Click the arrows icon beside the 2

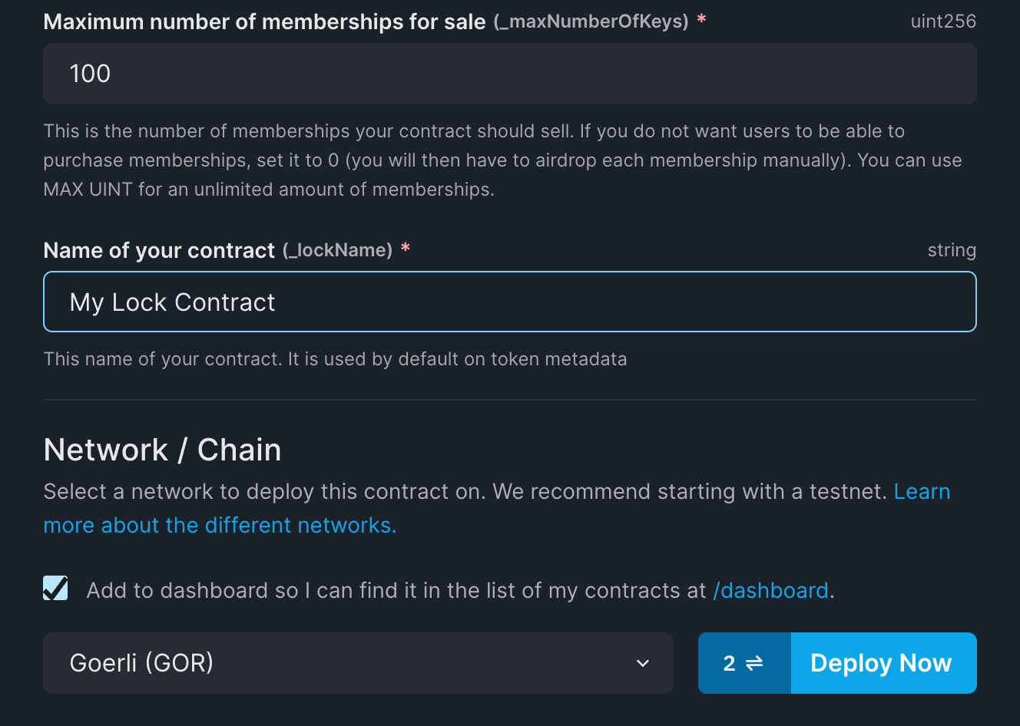click(755, 662)
